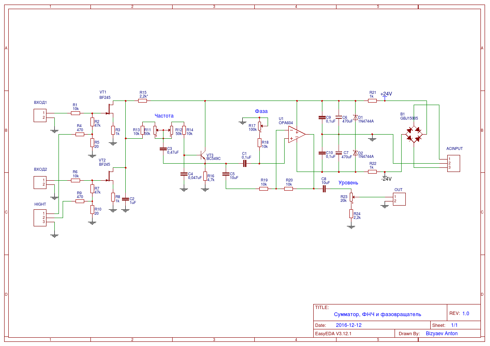490x346 pixels.
Task: Select the B1 bridge rectifier diamond symbol
Action: [x=414, y=135]
